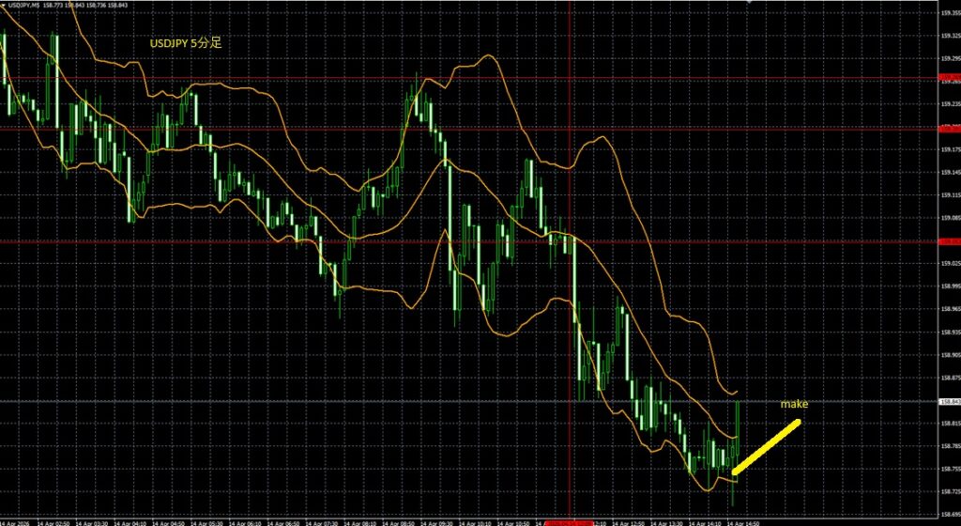Screen dimensions: 961x526
Task: Click the 158.965 price scale label
Action: 950,309
